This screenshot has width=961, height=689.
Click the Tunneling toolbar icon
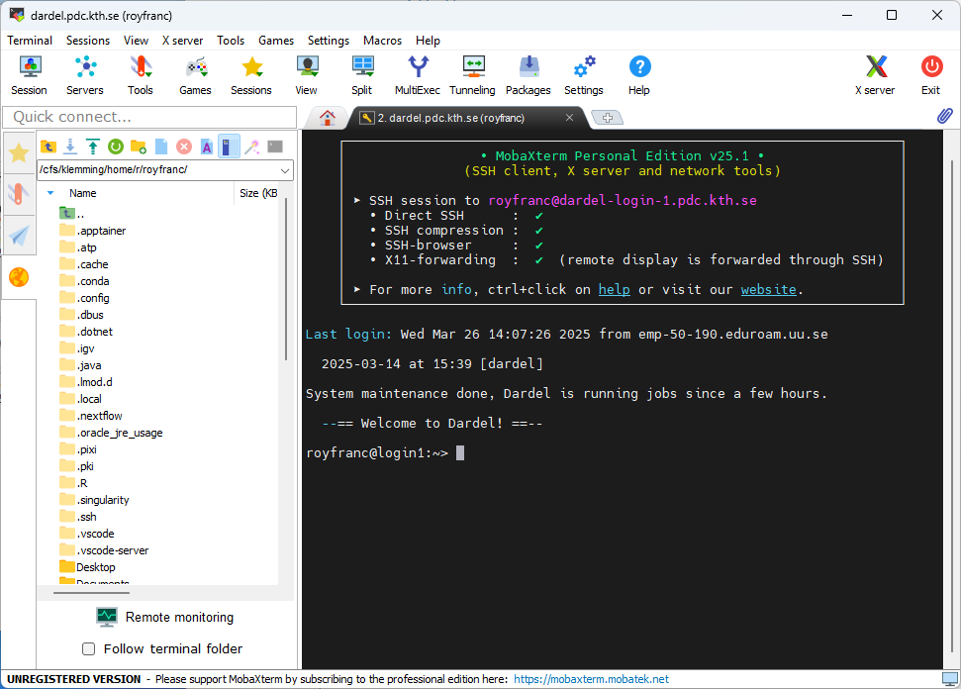click(472, 74)
